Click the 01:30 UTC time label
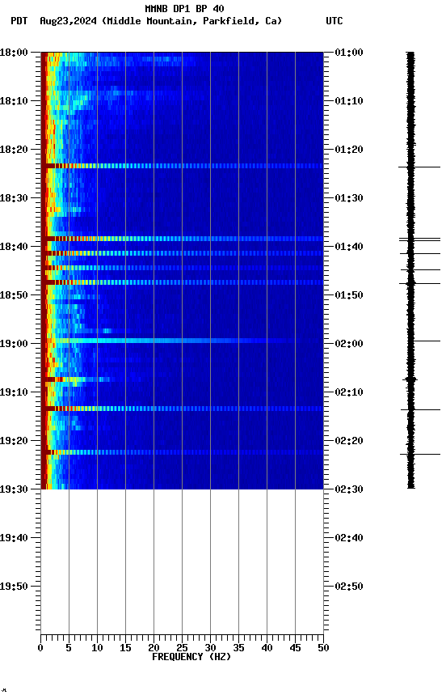Image resolution: width=446 pixels, height=699 pixels. tap(349, 198)
